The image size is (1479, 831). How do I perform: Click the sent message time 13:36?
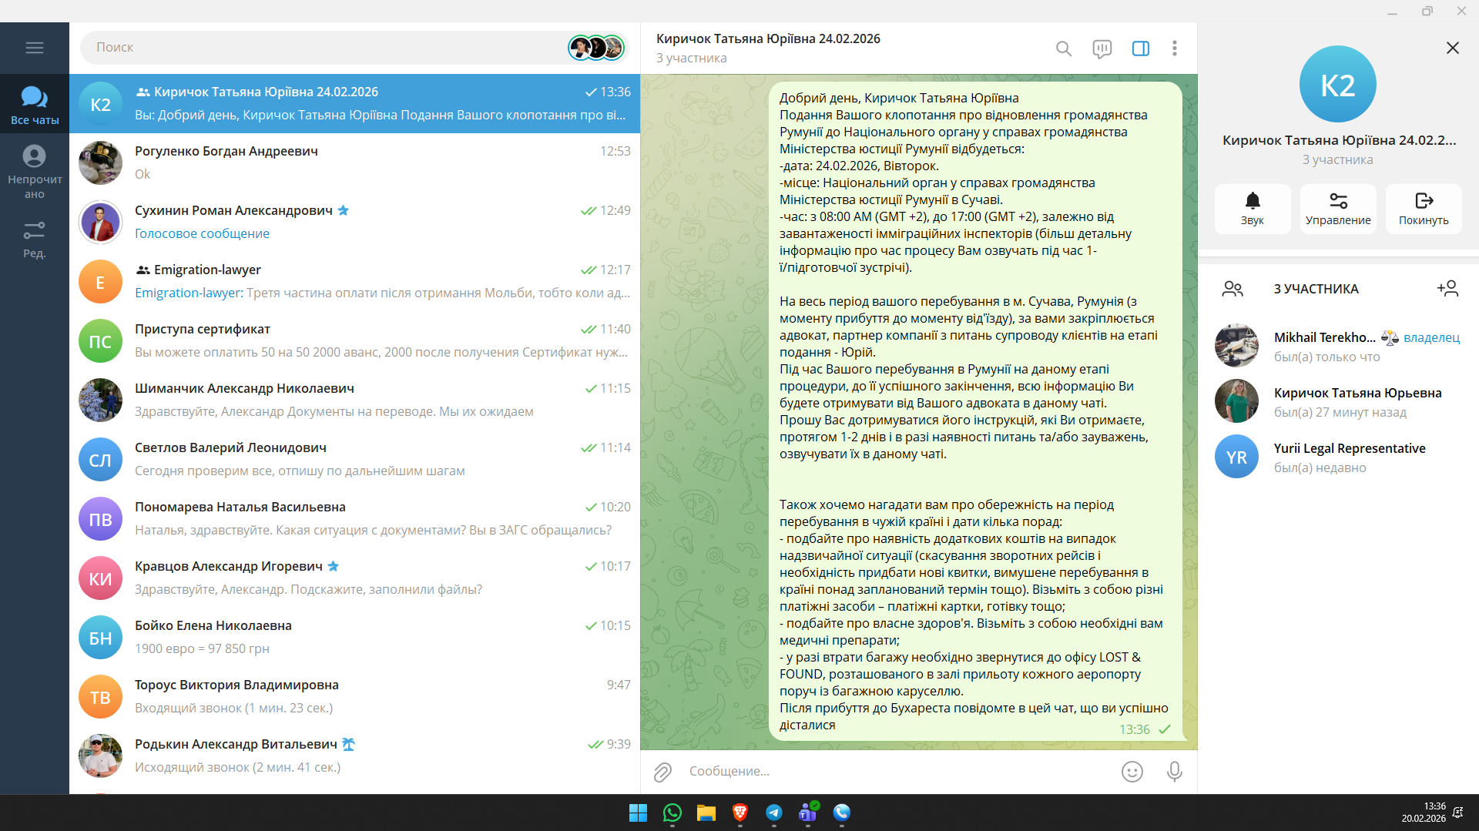coord(1134,729)
